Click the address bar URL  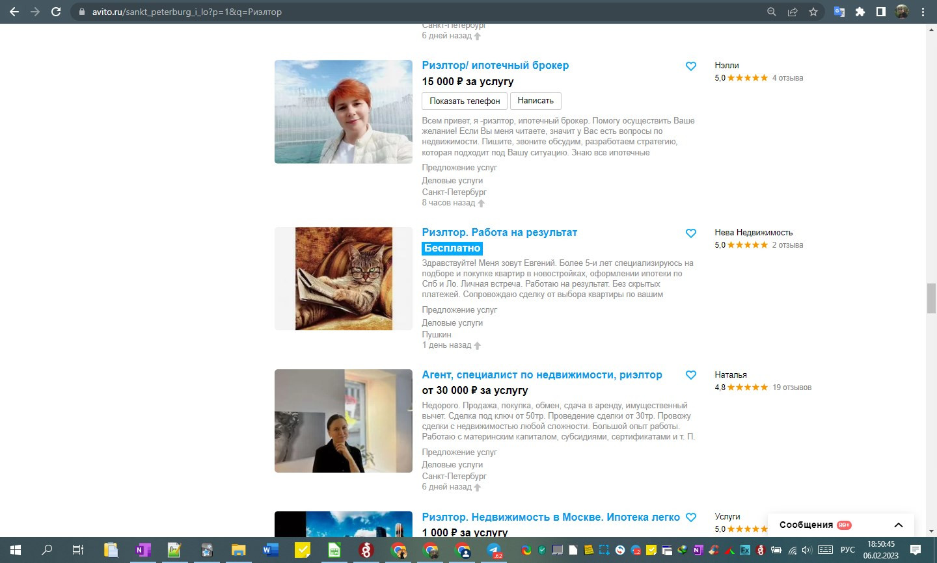187,12
